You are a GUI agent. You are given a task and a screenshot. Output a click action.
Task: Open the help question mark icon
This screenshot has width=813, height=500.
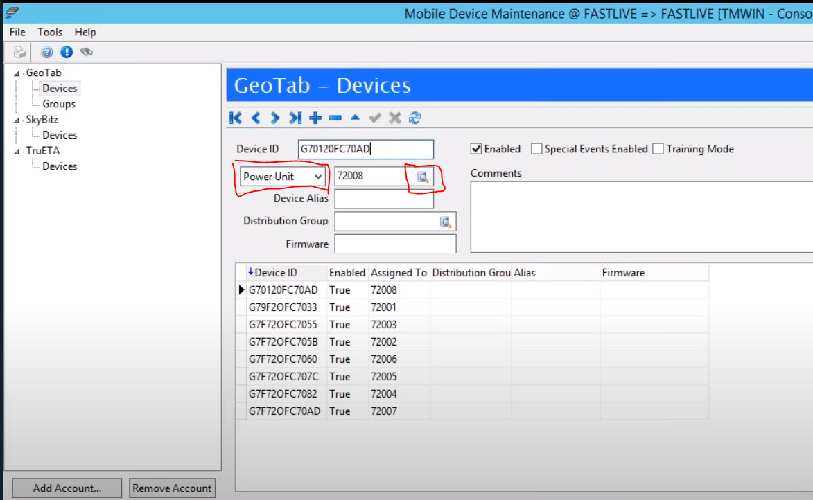point(46,52)
